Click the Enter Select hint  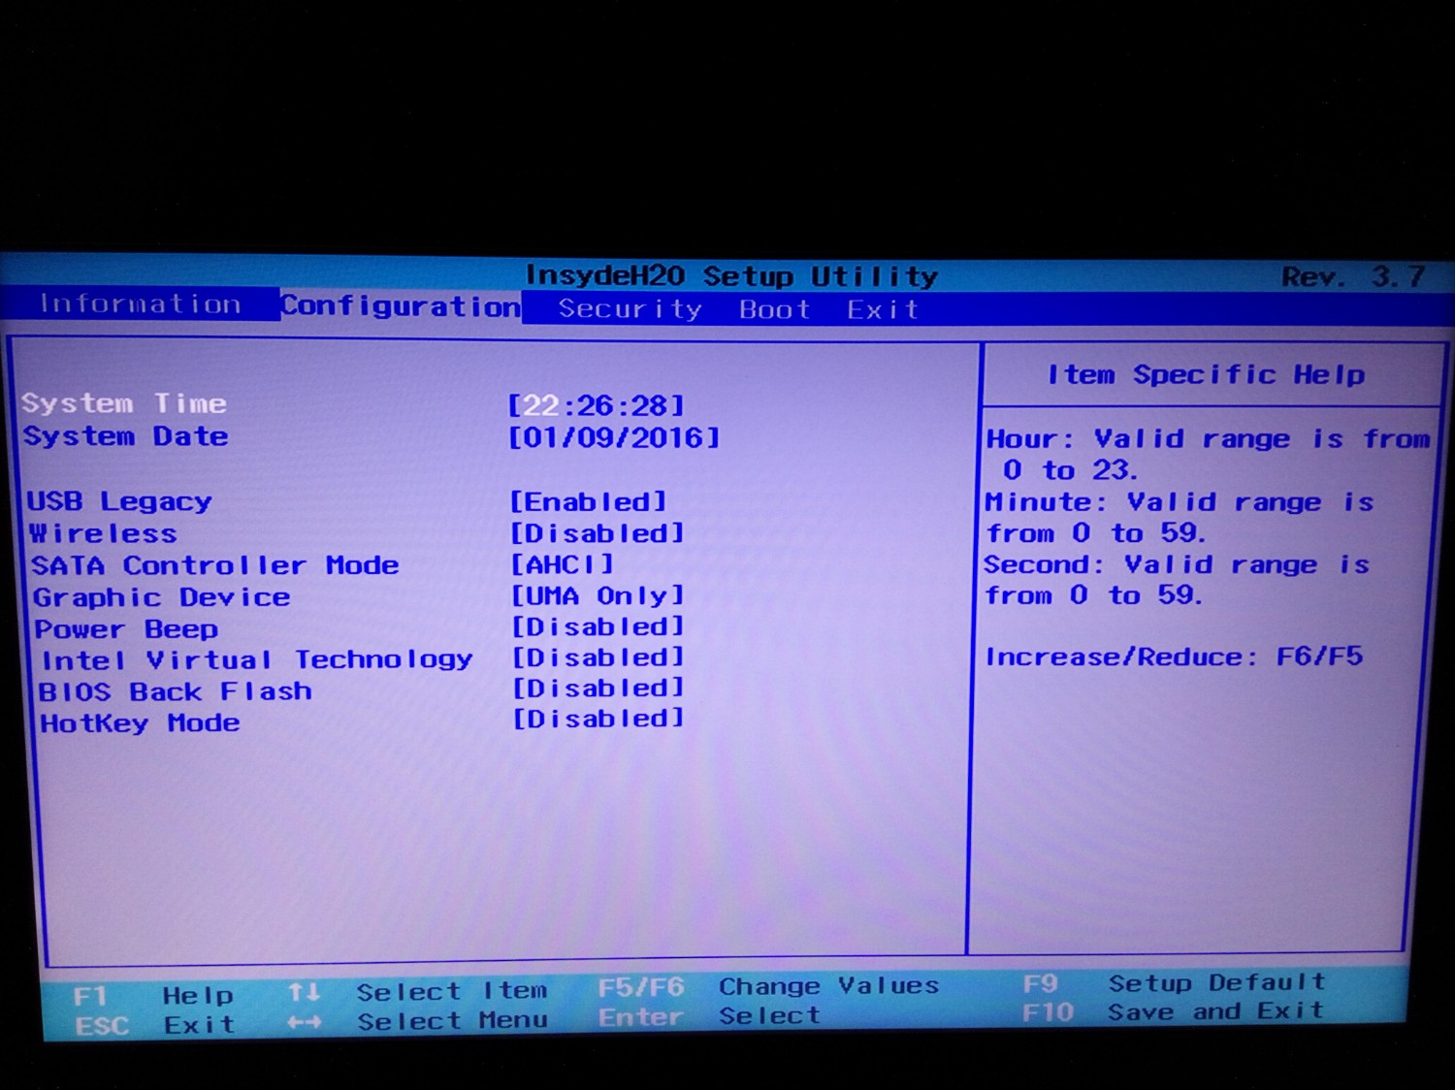point(709,1016)
